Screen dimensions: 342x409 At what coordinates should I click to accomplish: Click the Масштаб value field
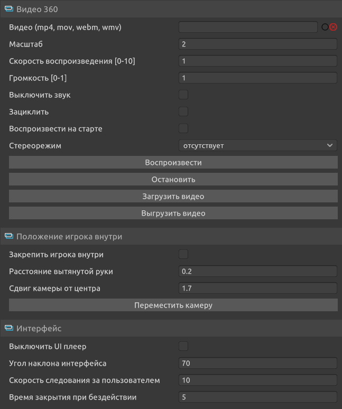257,44
